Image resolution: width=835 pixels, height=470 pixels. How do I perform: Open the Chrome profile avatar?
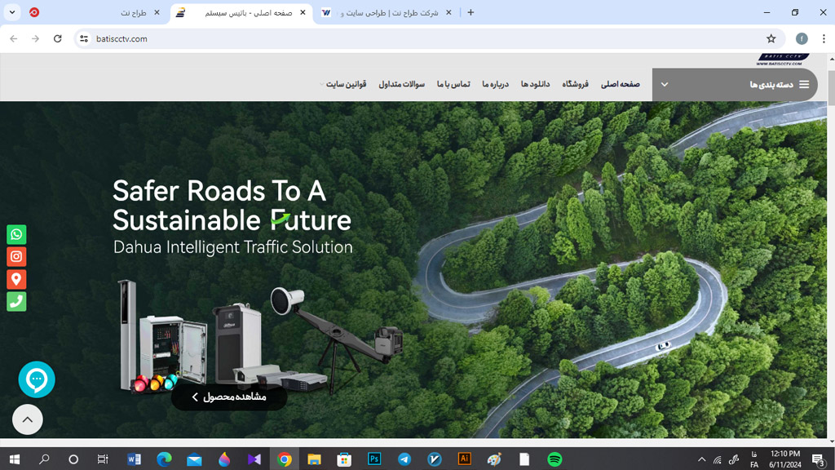coord(802,39)
